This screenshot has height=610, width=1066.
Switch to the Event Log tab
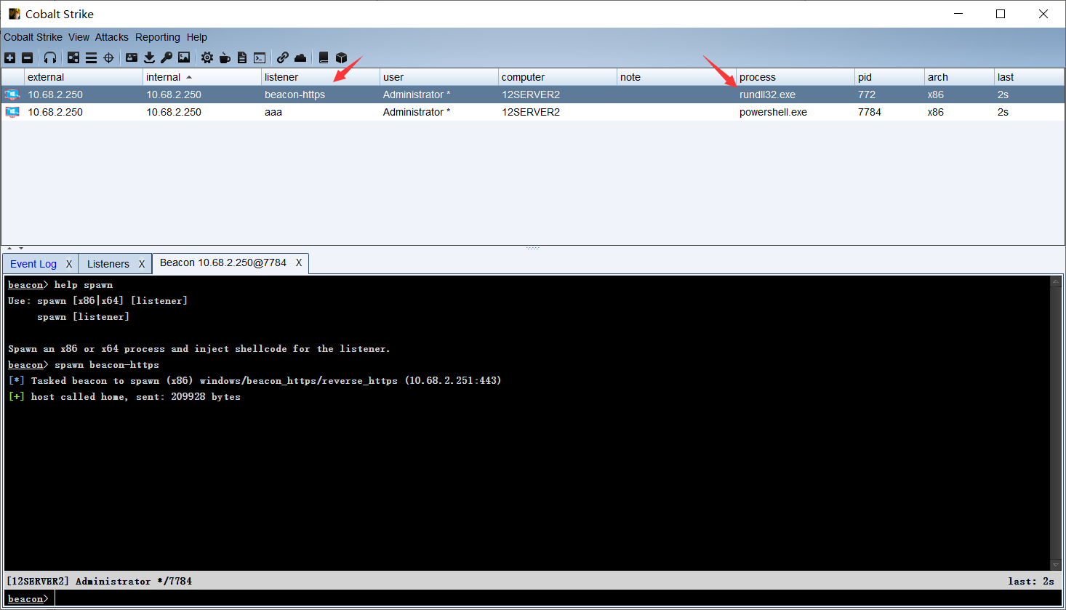[33, 264]
